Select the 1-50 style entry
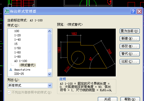Image resolution: width=144 pixels, height=101 pixels. click(x=17, y=48)
